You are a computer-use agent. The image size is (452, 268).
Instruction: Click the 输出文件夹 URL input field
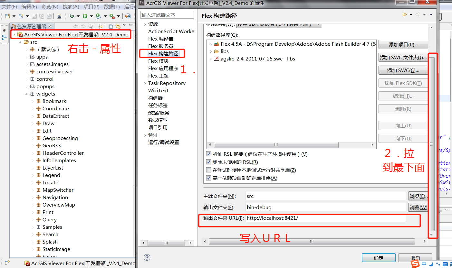(x=325, y=218)
